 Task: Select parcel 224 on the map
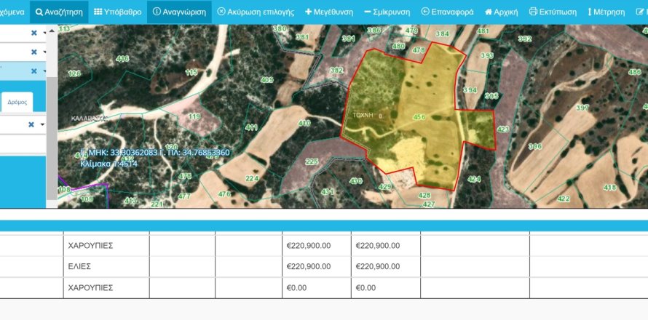[x=252, y=178]
